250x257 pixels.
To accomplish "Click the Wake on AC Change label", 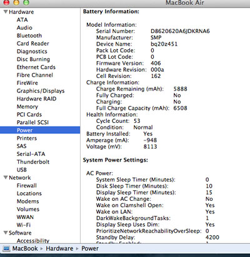I will [x=124, y=199].
